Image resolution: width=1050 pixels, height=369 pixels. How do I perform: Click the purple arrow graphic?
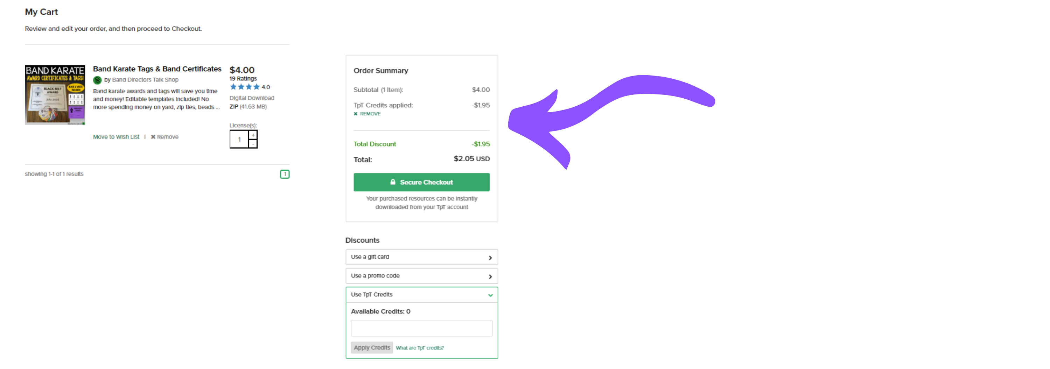point(611,118)
